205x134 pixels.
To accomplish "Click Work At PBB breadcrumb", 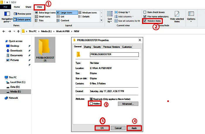I will click(63, 31).
